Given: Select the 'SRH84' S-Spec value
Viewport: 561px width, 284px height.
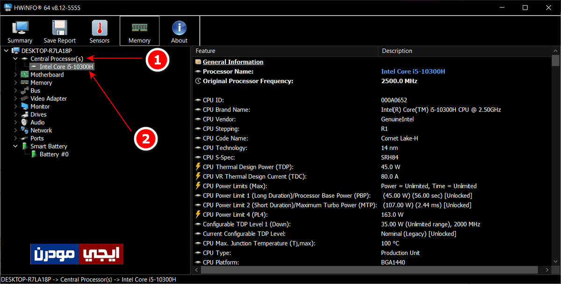Looking at the screenshot, I should pos(390,157).
